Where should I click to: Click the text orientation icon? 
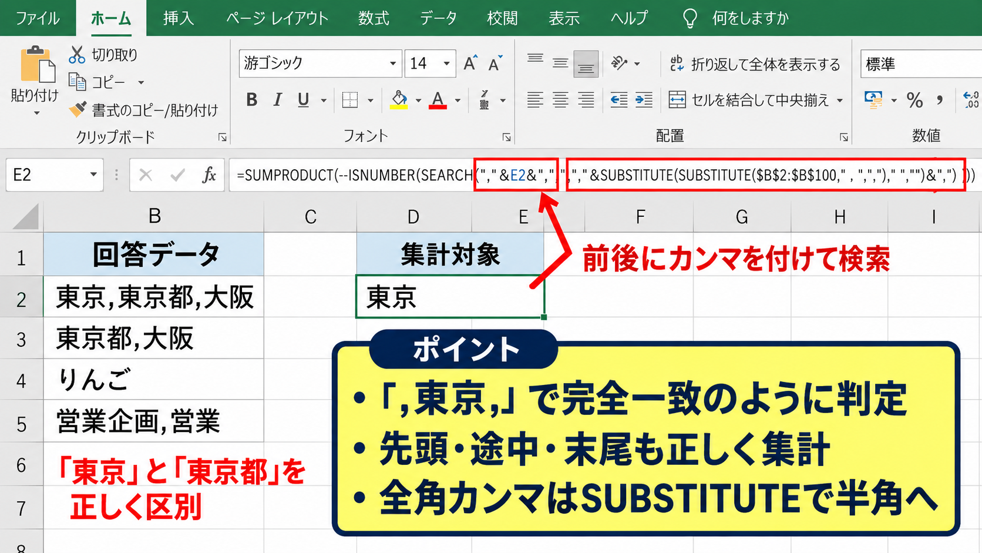[619, 63]
